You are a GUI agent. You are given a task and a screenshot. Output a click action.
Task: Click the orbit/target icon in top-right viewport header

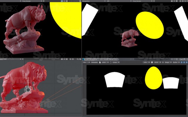pos(180,1)
